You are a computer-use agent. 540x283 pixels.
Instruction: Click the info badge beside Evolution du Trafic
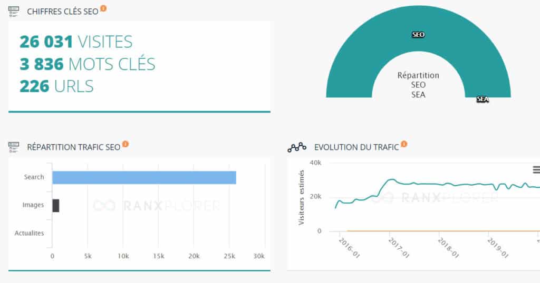click(404, 144)
